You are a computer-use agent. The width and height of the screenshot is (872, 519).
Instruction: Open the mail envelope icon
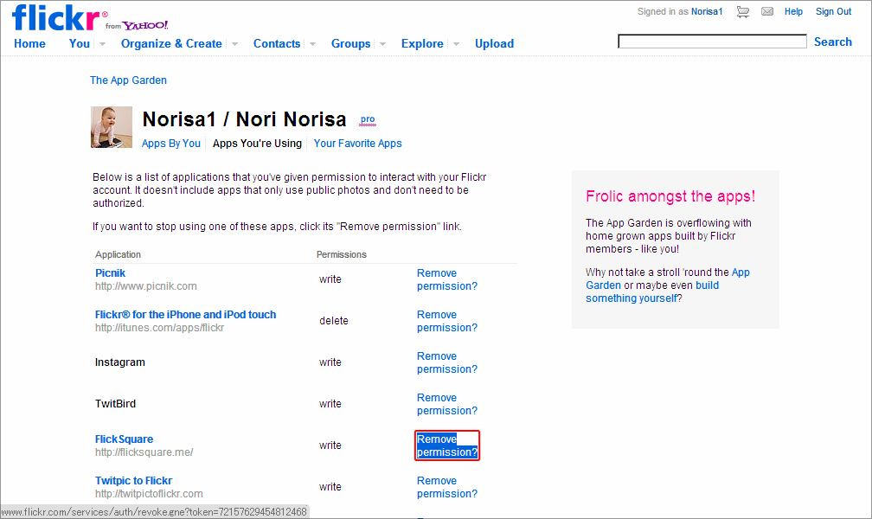(767, 12)
